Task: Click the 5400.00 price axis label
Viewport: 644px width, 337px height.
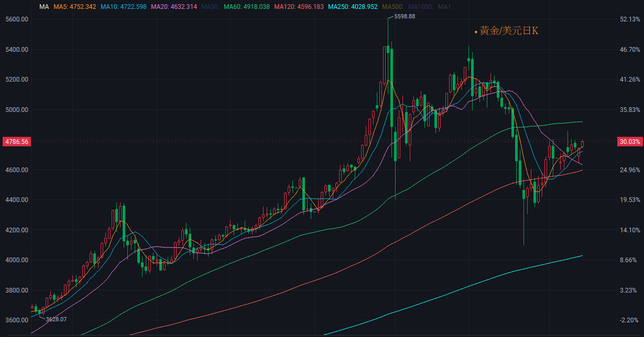Action: 16,50
